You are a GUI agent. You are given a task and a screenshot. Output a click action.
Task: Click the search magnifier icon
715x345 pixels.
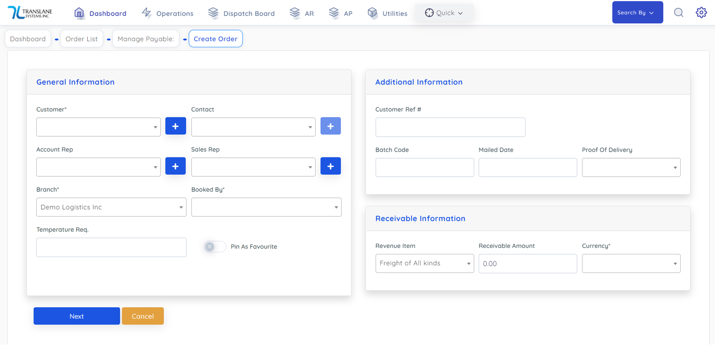pyautogui.click(x=678, y=13)
